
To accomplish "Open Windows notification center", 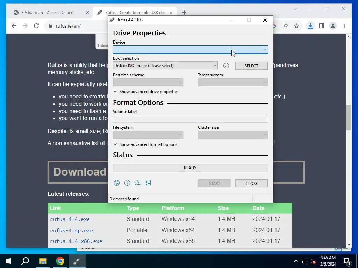I will pyautogui.click(x=347, y=261).
